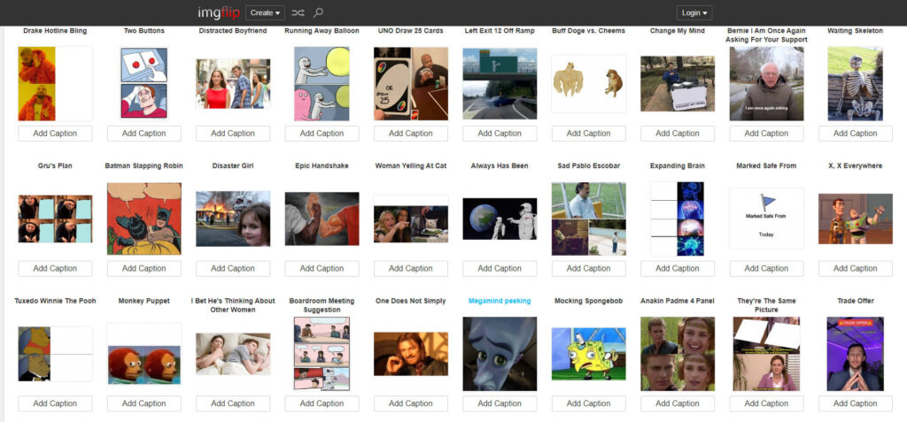
Task: Add Caption to X, X Everywhere
Action: [x=856, y=269]
